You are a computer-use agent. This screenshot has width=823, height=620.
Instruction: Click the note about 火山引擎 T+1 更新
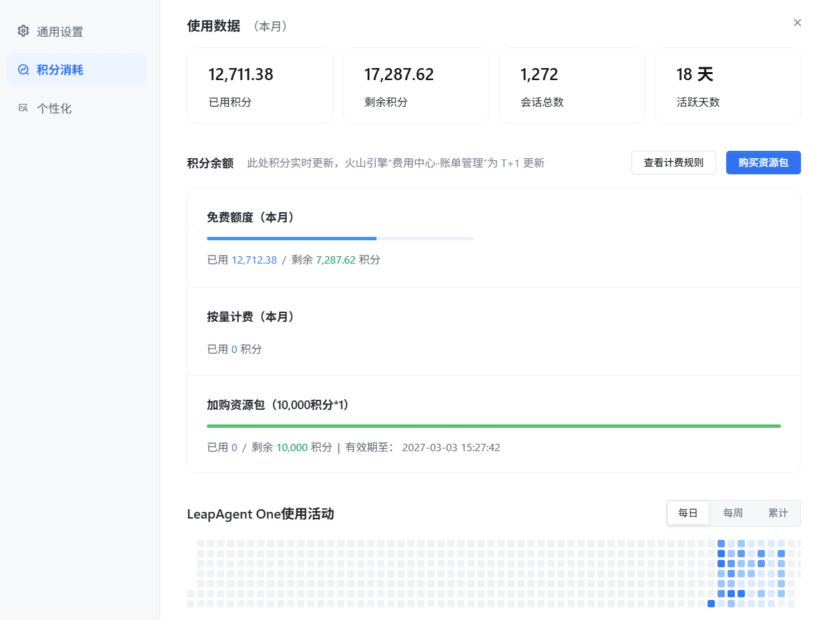click(x=396, y=163)
